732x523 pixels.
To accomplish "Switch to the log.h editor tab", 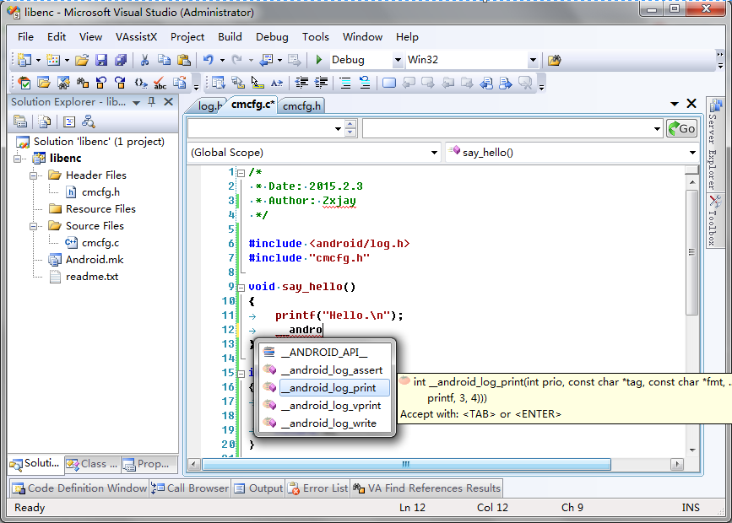I will [209, 106].
